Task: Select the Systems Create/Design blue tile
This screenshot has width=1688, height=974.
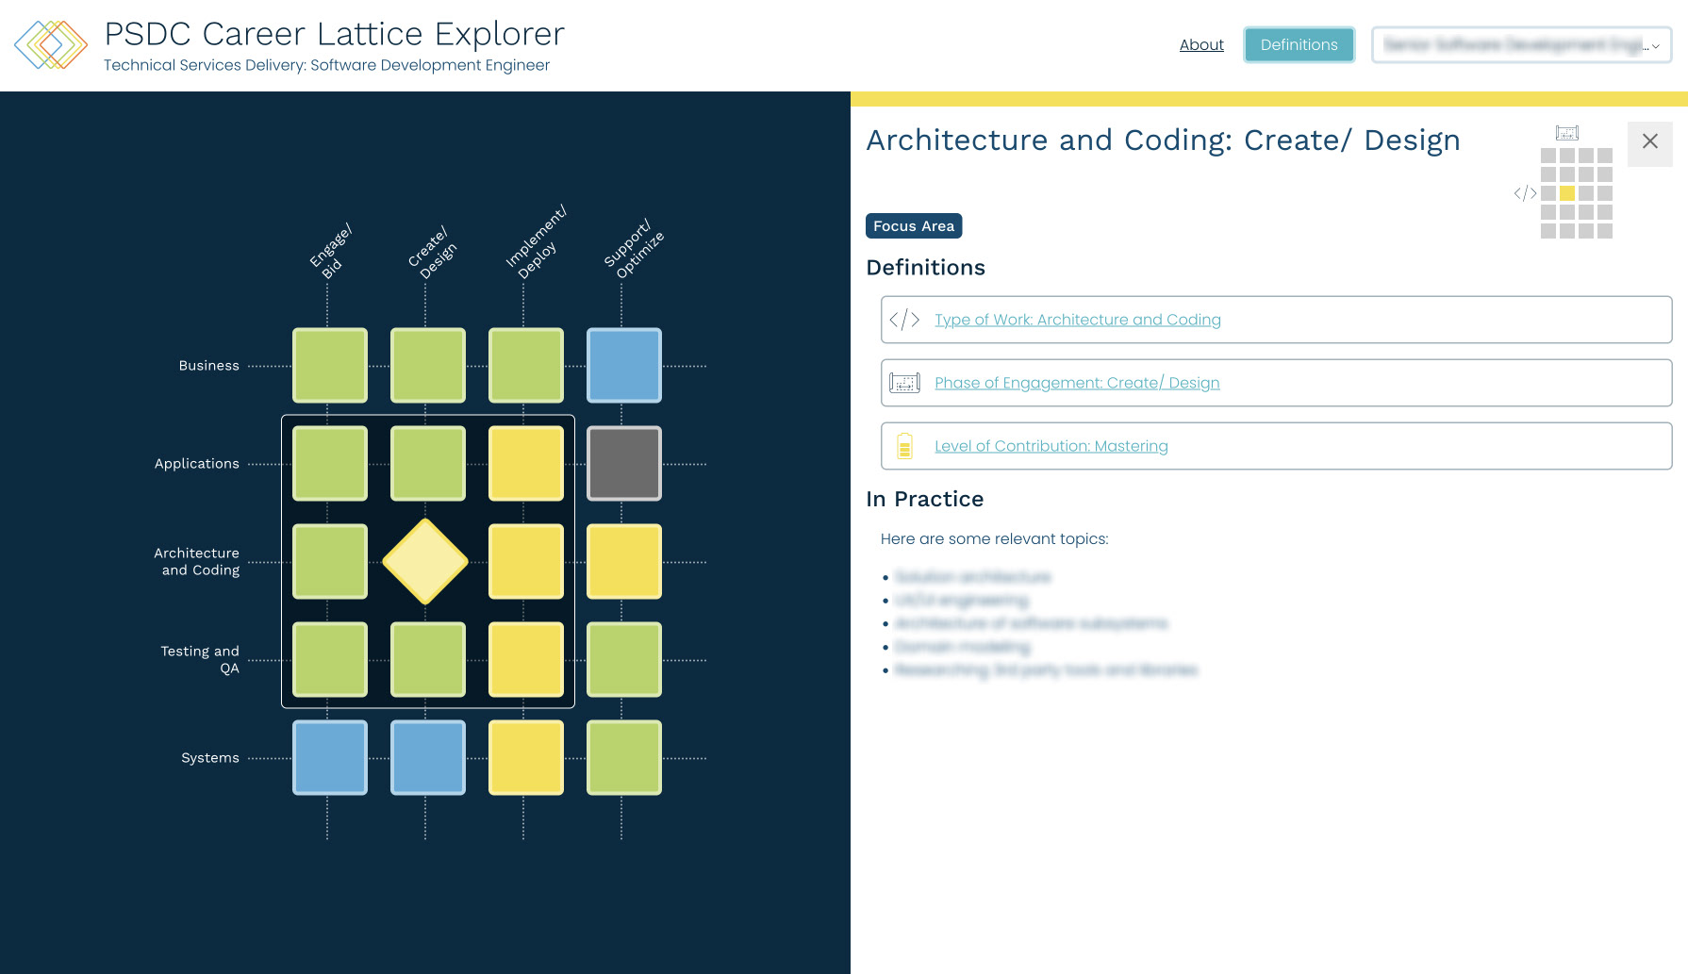Action: pyautogui.click(x=428, y=758)
